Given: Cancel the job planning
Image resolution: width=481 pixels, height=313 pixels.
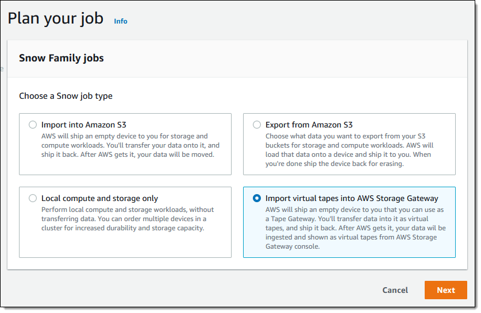Looking at the screenshot, I should click(x=395, y=290).
